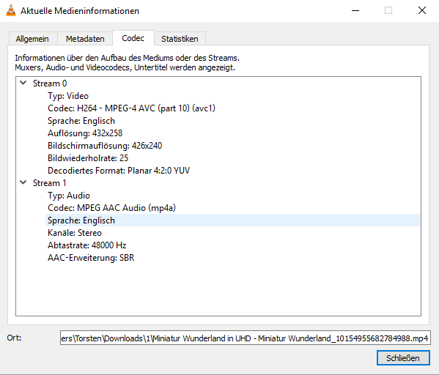Image resolution: width=439 pixels, height=375 pixels.
Task: Close the window with the X button
Action: click(x=422, y=11)
